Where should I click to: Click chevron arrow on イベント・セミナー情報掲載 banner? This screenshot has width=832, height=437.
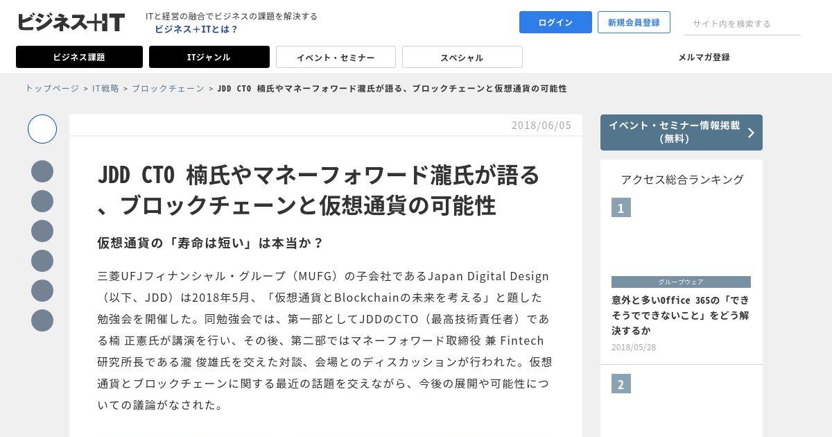(751, 132)
